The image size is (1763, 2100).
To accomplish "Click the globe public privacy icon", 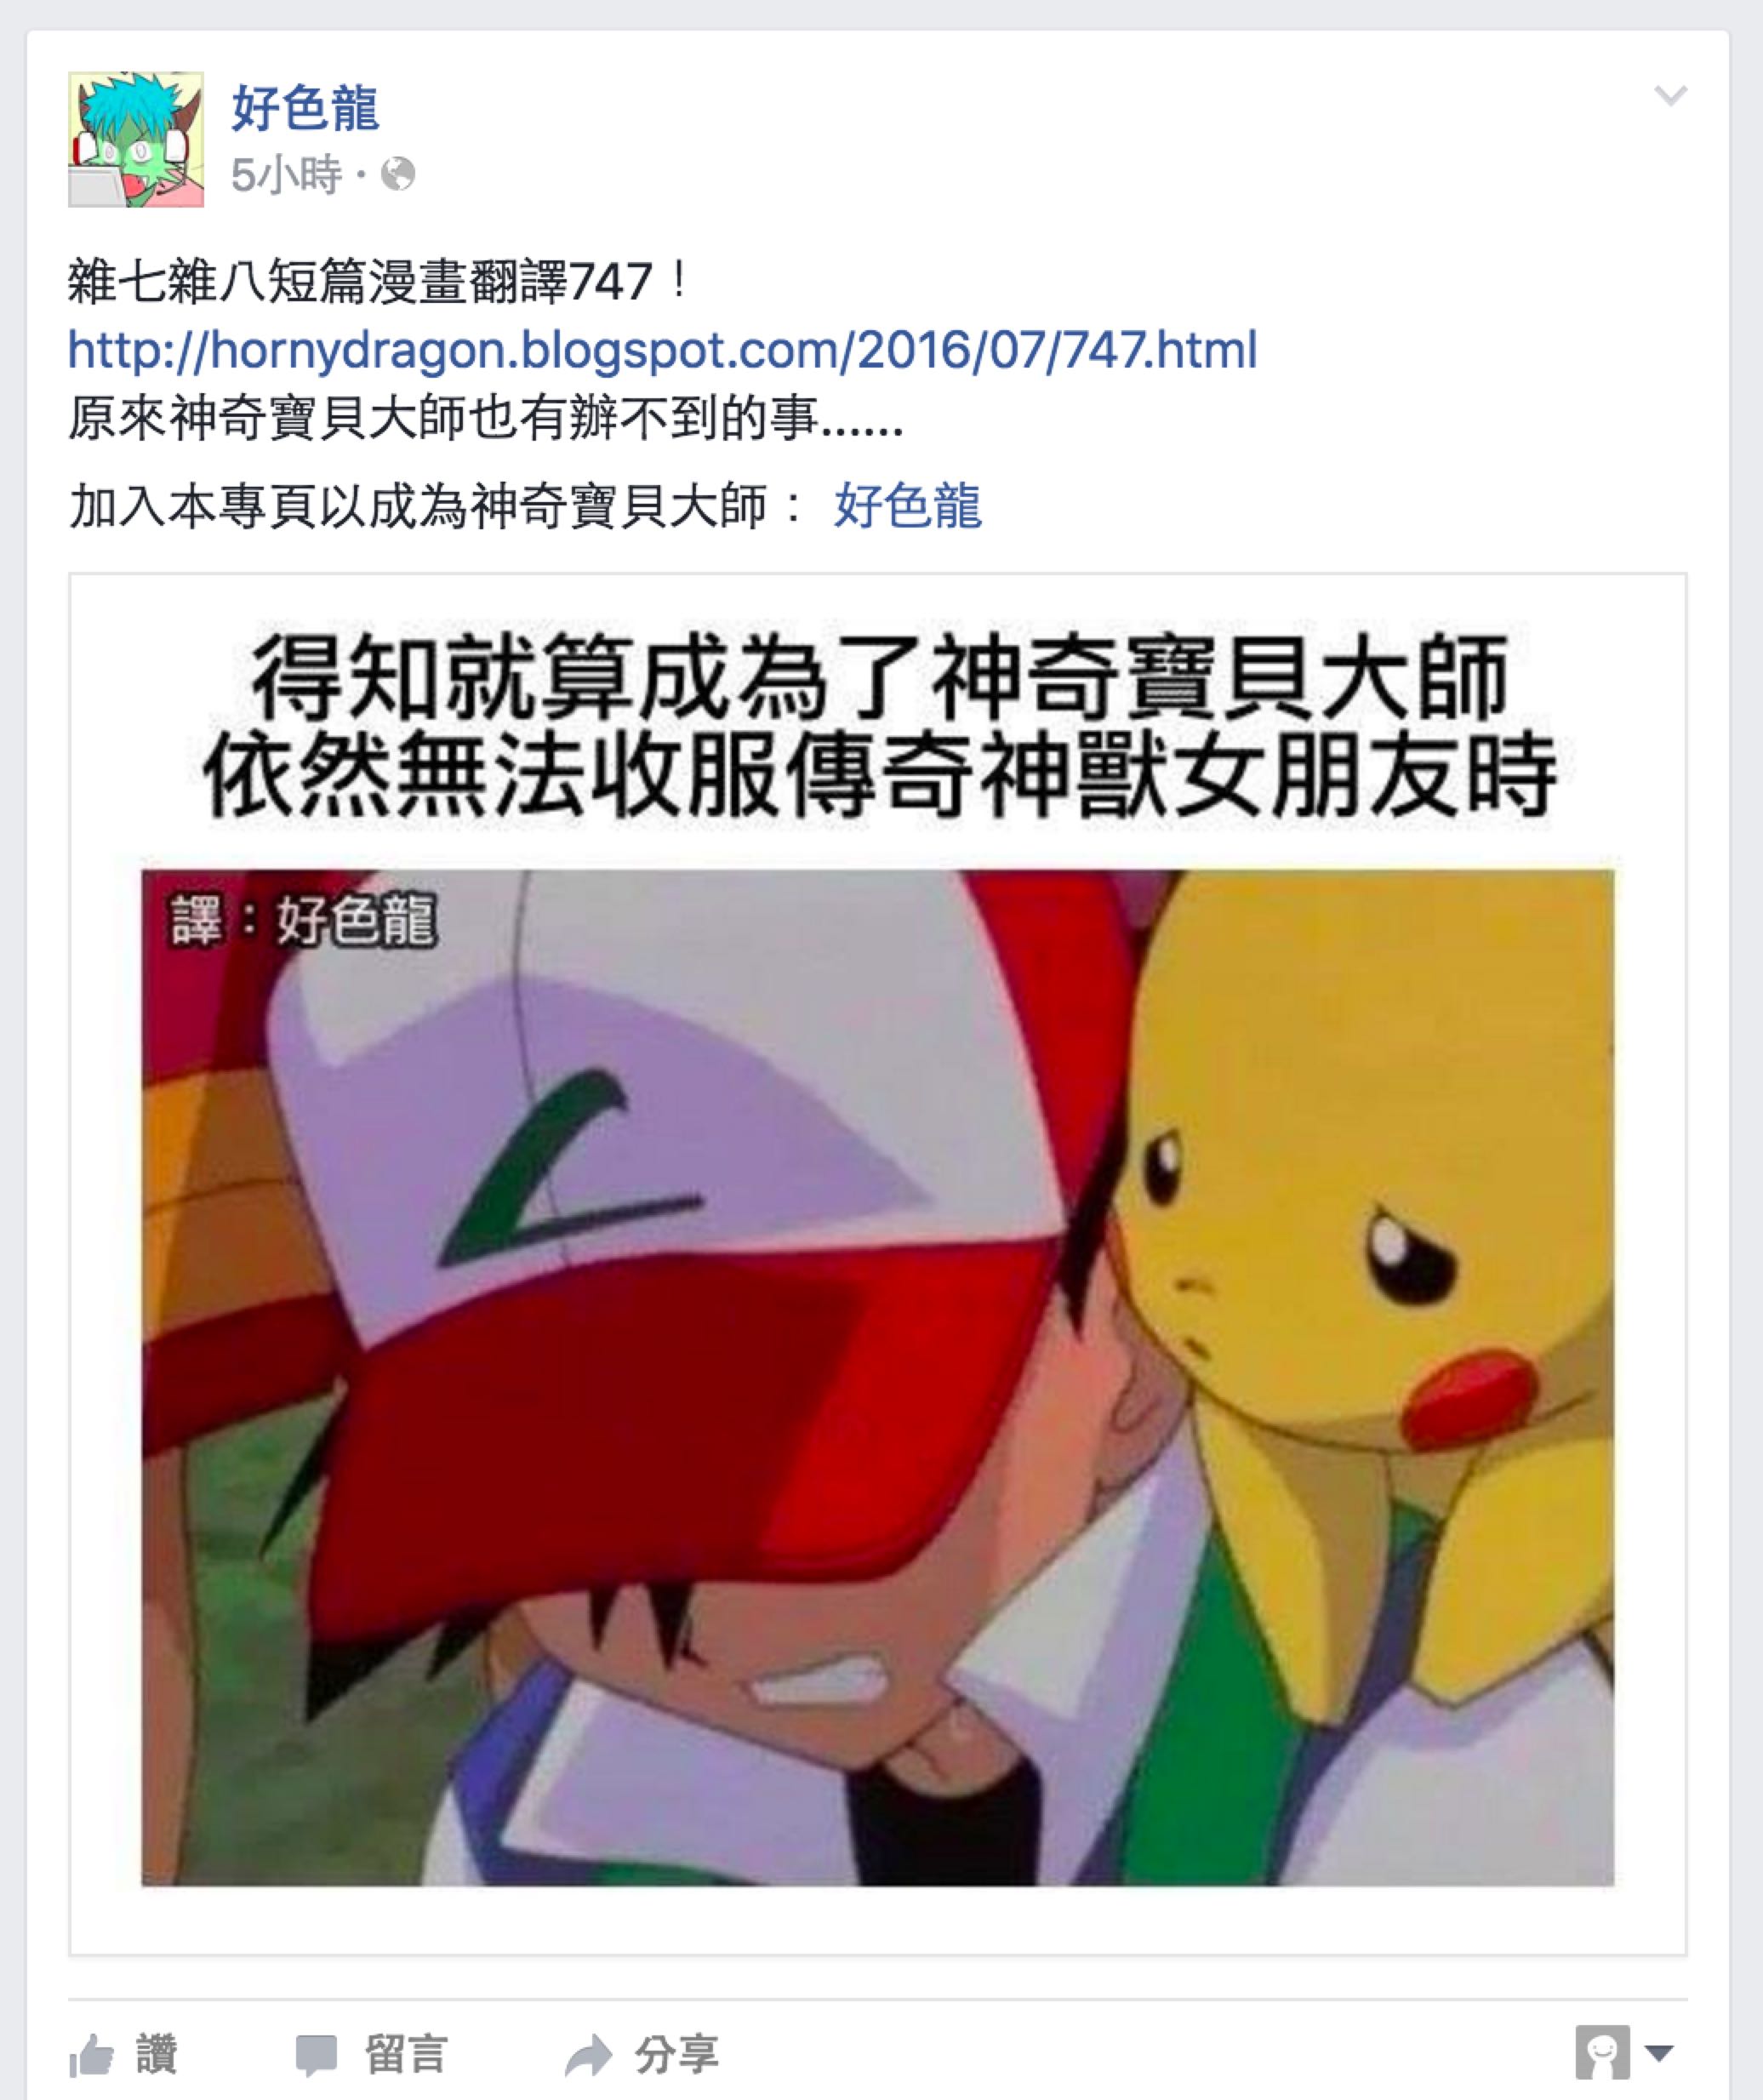I will 398,174.
